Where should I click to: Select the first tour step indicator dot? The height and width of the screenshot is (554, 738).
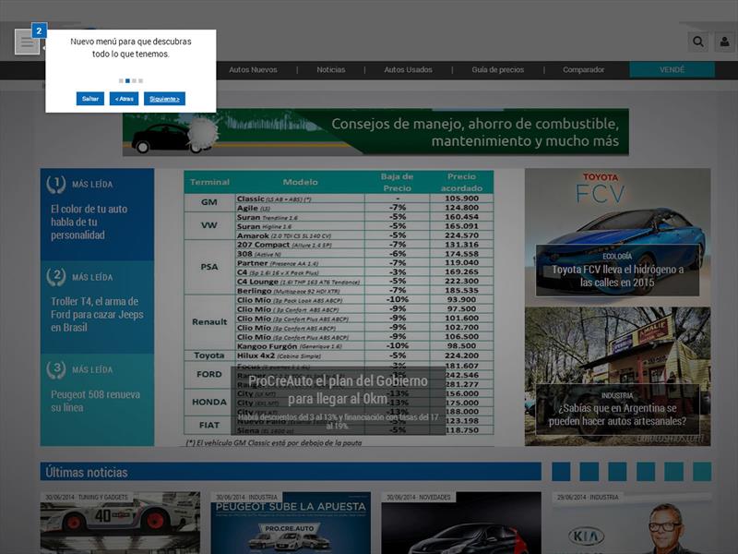121,81
